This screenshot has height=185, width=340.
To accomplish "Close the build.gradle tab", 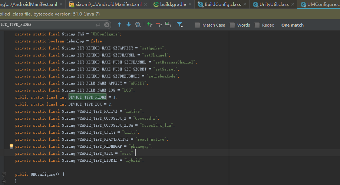I will (x=190, y=4).
